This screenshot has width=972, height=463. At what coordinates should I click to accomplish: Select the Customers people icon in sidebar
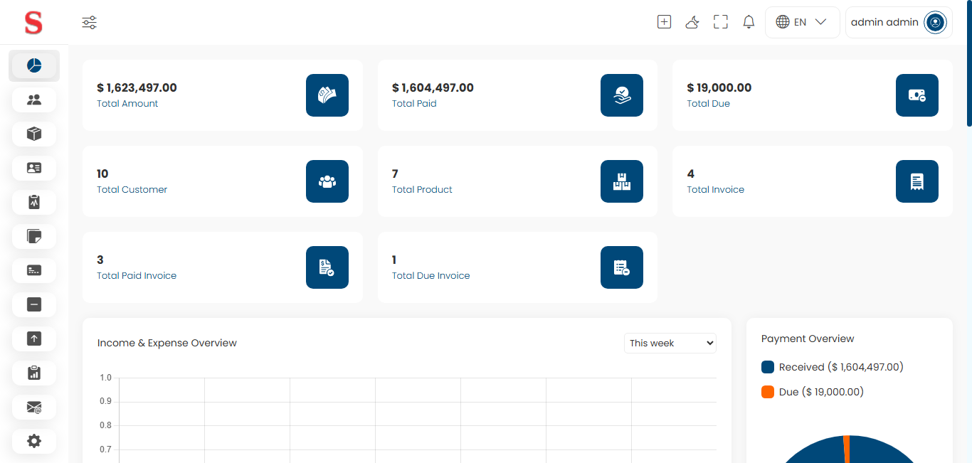[33, 100]
